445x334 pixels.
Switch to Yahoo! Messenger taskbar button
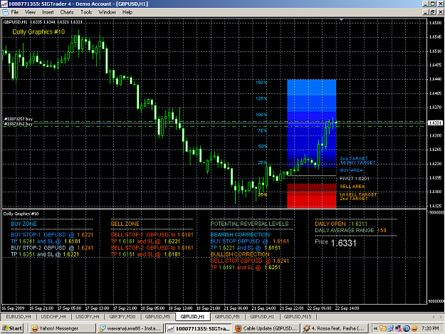click(x=62, y=328)
